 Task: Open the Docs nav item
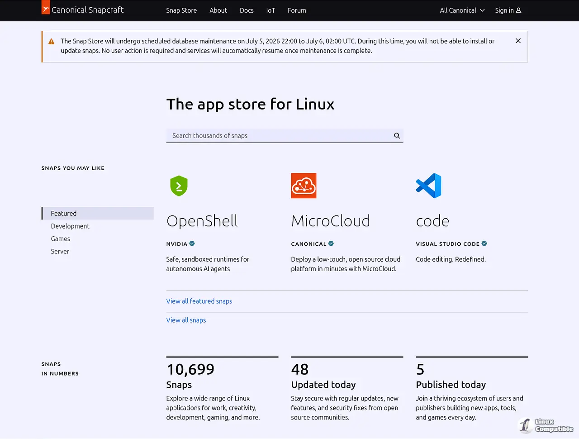click(247, 10)
